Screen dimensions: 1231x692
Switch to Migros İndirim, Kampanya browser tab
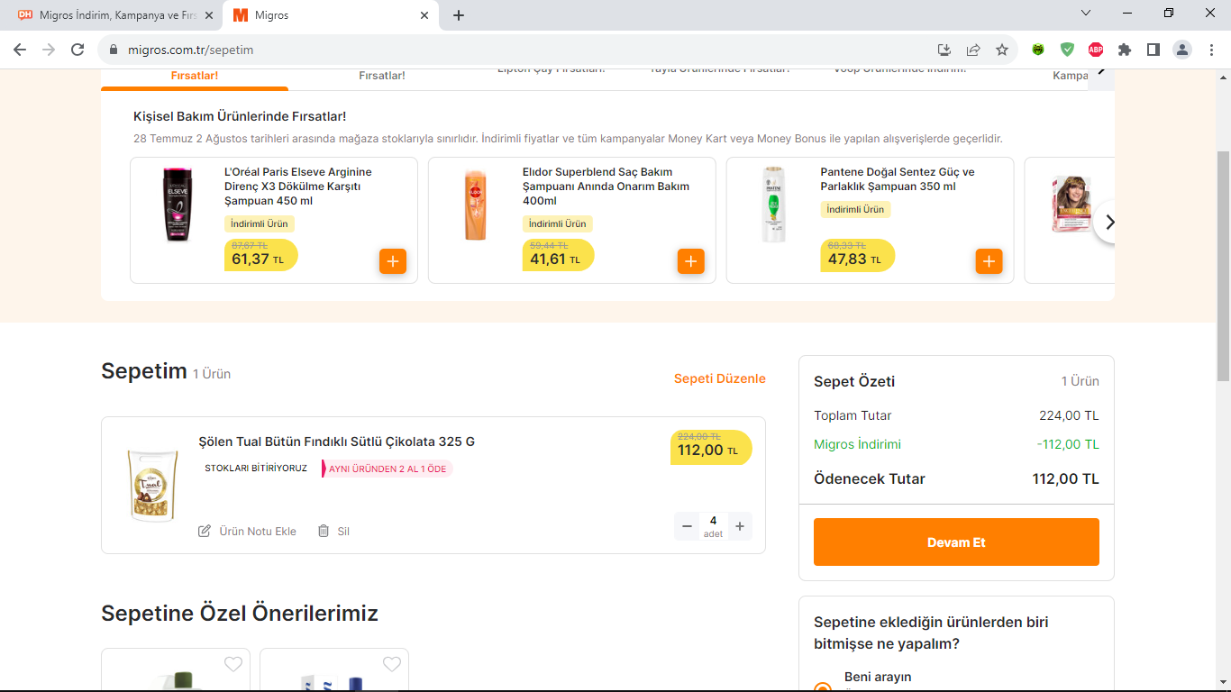[x=116, y=15]
